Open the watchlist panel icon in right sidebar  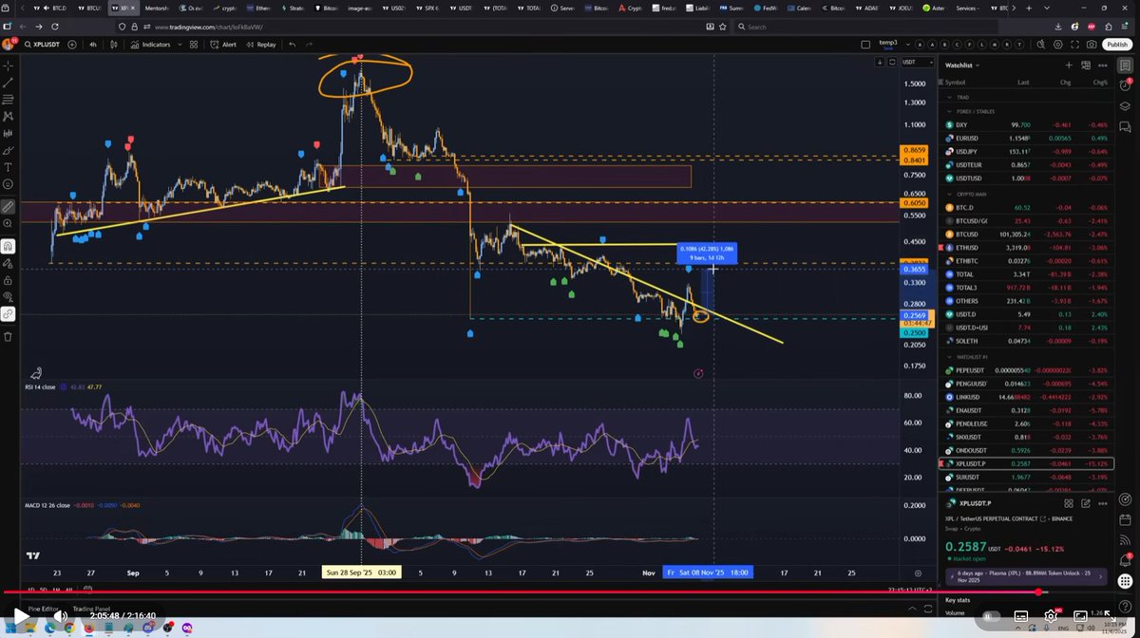(x=1126, y=66)
